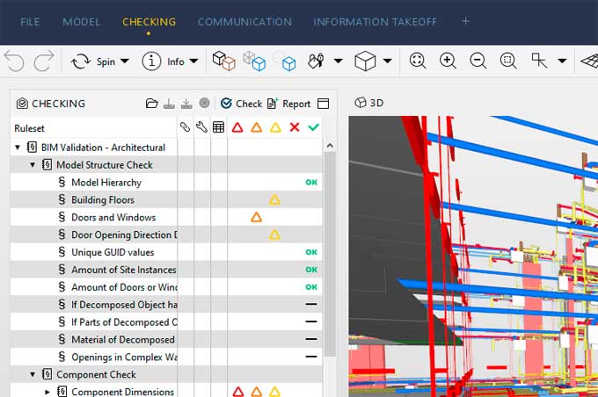
Task: Click the ruleset list vertical scrollbar
Action: 330,253
